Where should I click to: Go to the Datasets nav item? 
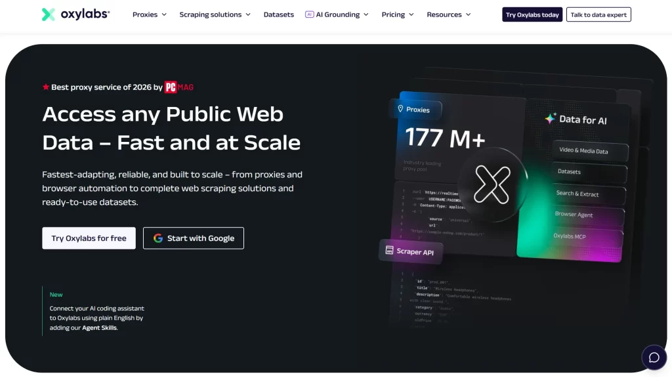pyautogui.click(x=278, y=14)
